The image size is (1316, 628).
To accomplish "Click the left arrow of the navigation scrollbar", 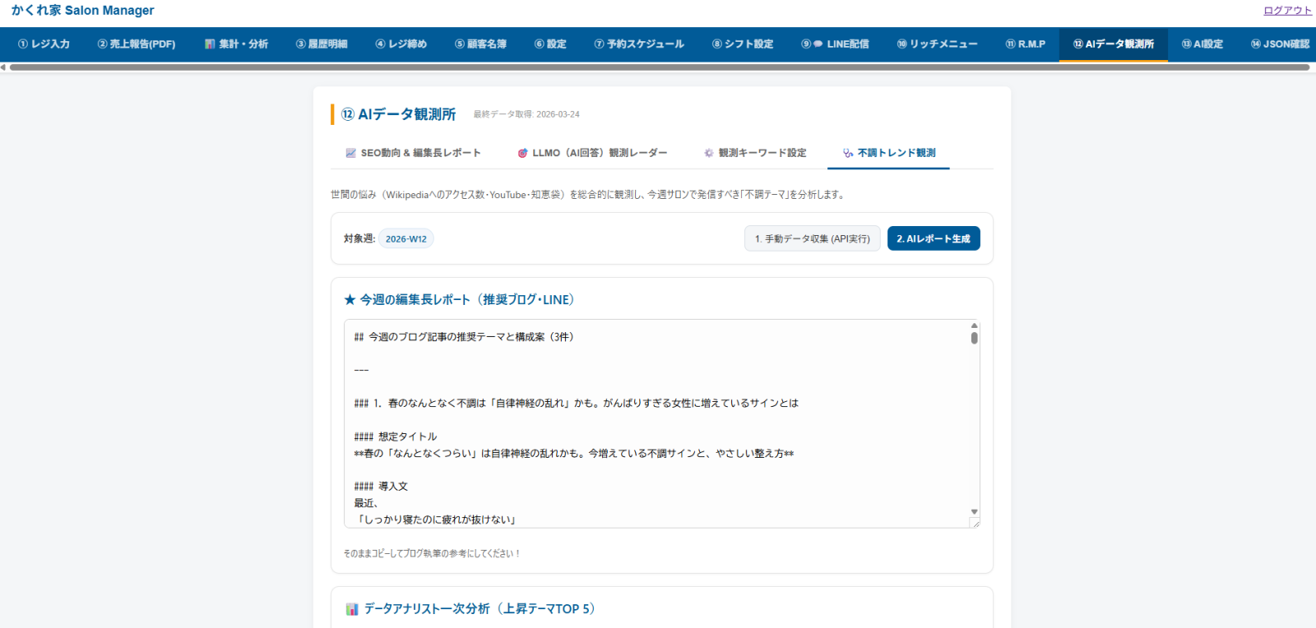I will [x=3, y=67].
